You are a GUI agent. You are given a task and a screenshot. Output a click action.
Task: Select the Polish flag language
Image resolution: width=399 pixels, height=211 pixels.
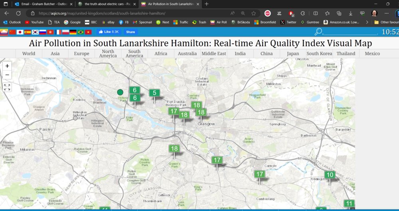66,32
